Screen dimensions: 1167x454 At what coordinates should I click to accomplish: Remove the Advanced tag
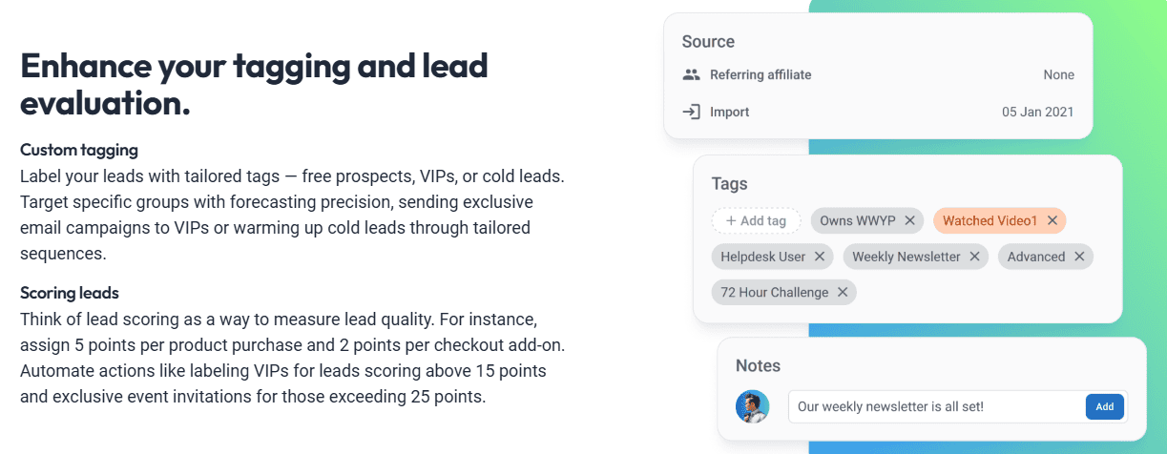point(1079,257)
